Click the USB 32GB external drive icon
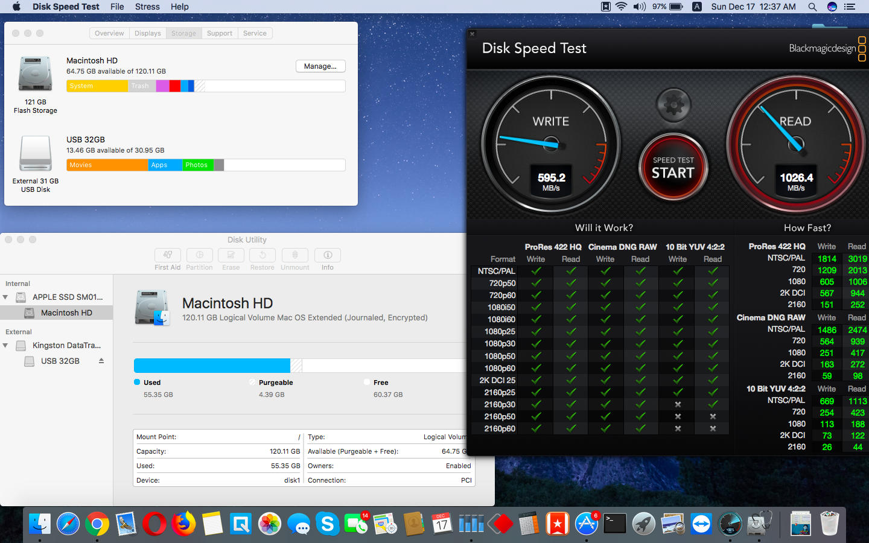The height and width of the screenshot is (543, 869). pyautogui.click(x=36, y=153)
